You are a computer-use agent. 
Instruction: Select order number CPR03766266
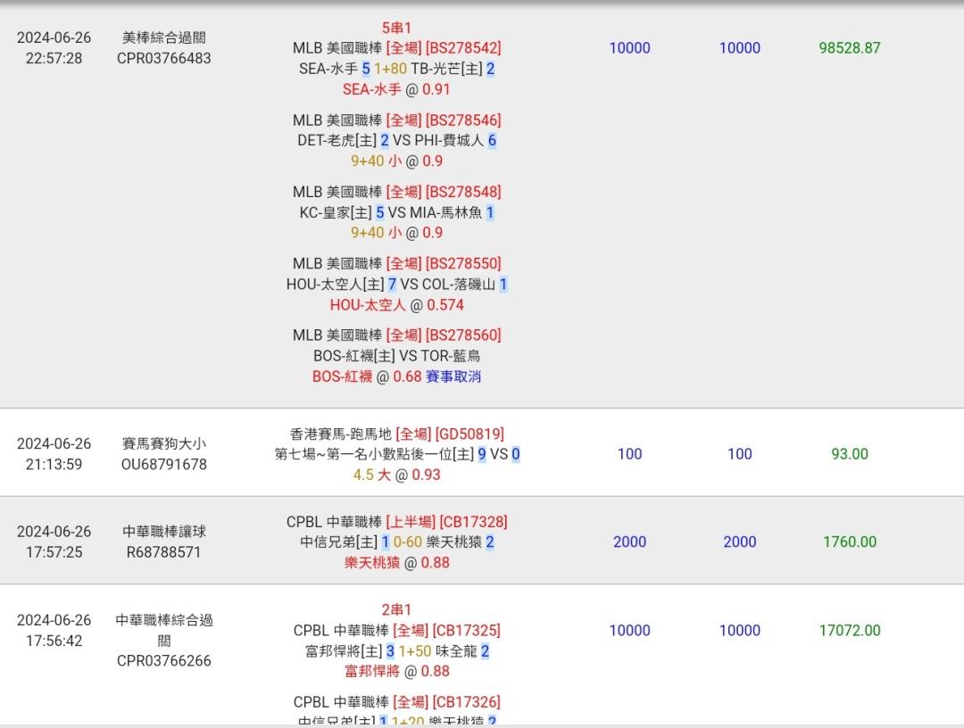[x=163, y=661]
